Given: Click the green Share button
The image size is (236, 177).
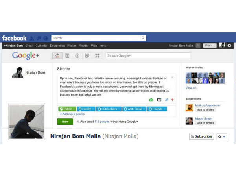Looking at the screenshot, I should pos(65,122).
